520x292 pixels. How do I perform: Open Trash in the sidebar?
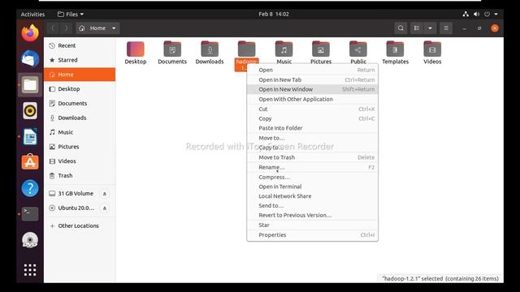(x=80, y=175)
